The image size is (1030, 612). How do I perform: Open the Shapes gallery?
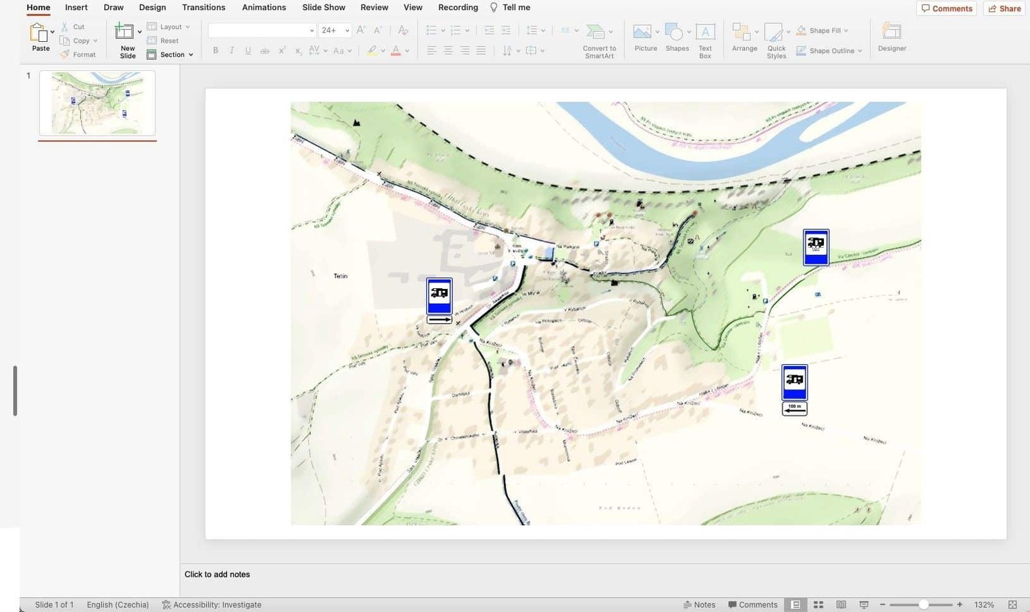[x=674, y=33]
